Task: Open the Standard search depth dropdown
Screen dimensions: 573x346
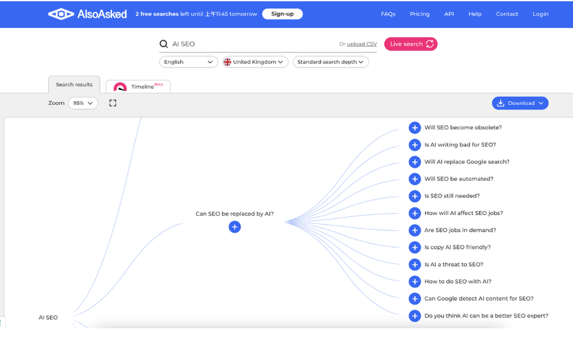Action: click(x=330, y=62)
